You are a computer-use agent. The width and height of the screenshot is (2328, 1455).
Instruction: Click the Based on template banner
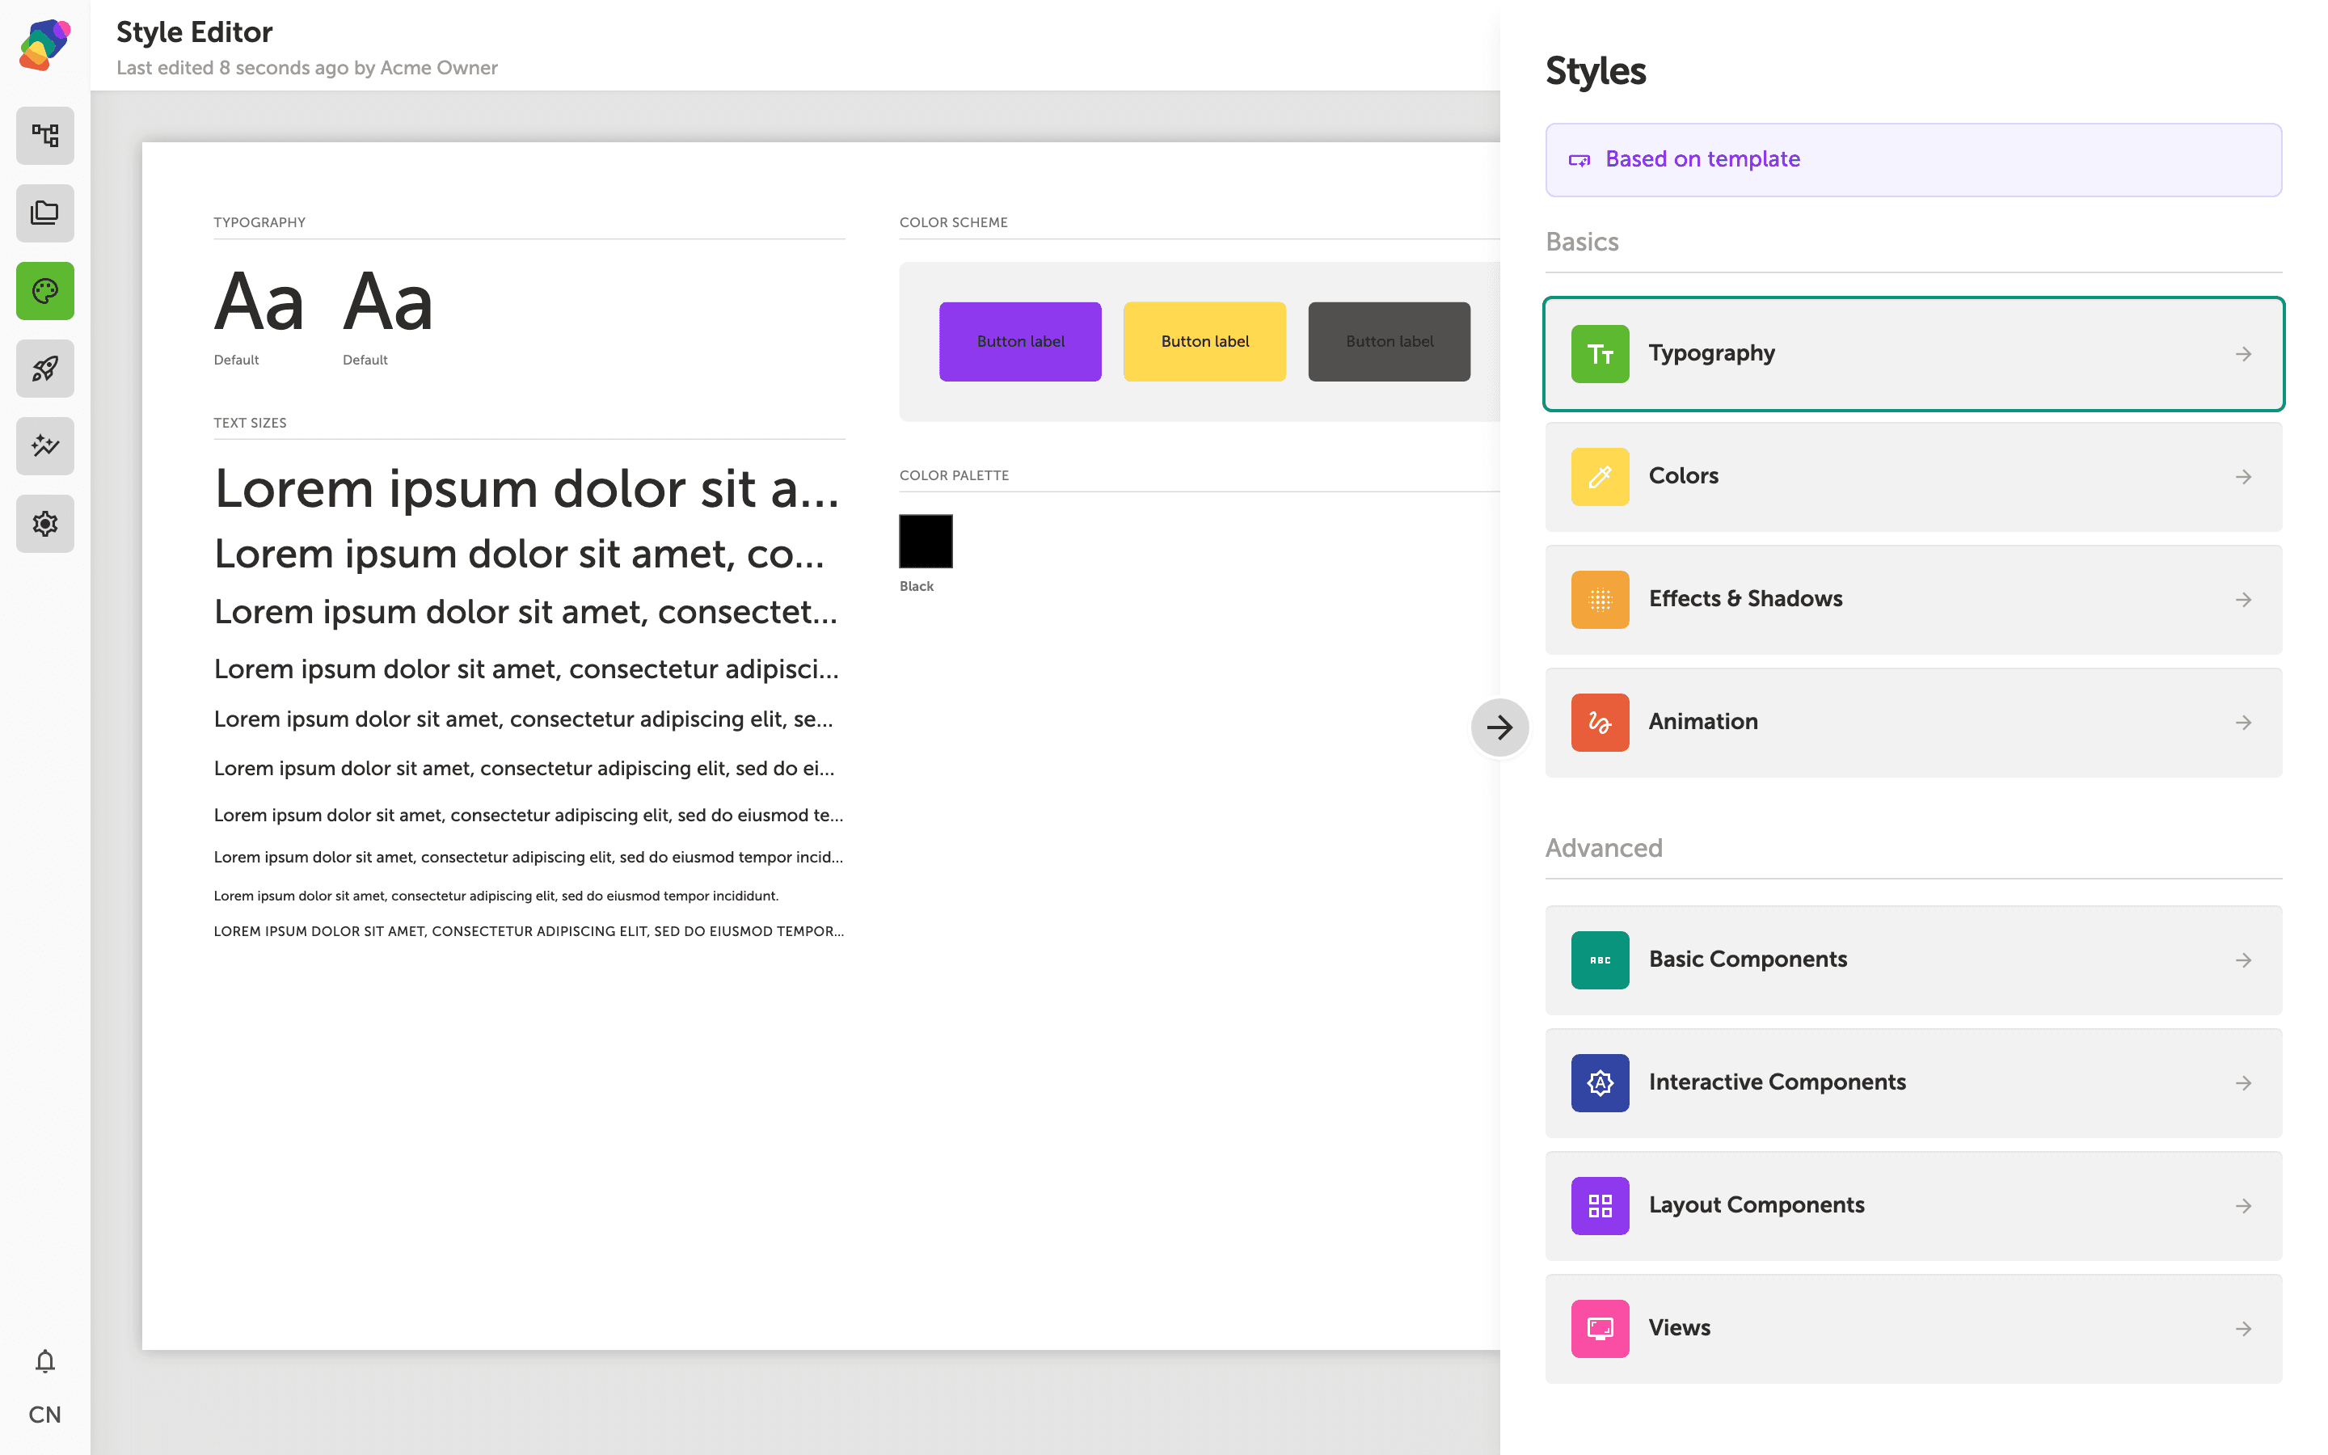tap(1913, 160)
